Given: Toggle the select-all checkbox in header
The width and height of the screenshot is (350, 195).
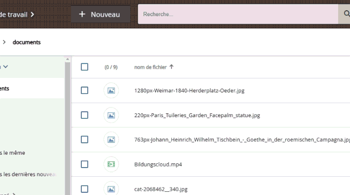Looking at the screenshot, I should point(85,67).
